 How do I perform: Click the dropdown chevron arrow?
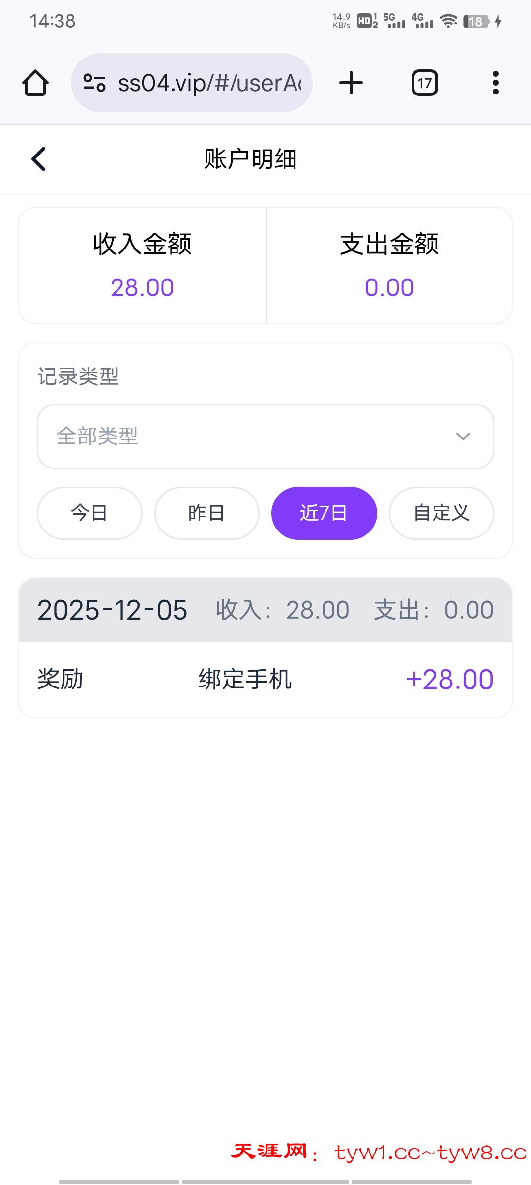463,437
